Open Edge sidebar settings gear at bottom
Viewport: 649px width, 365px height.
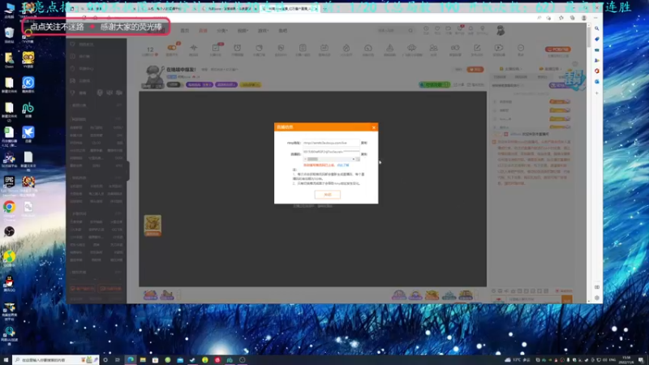point(597,298)
